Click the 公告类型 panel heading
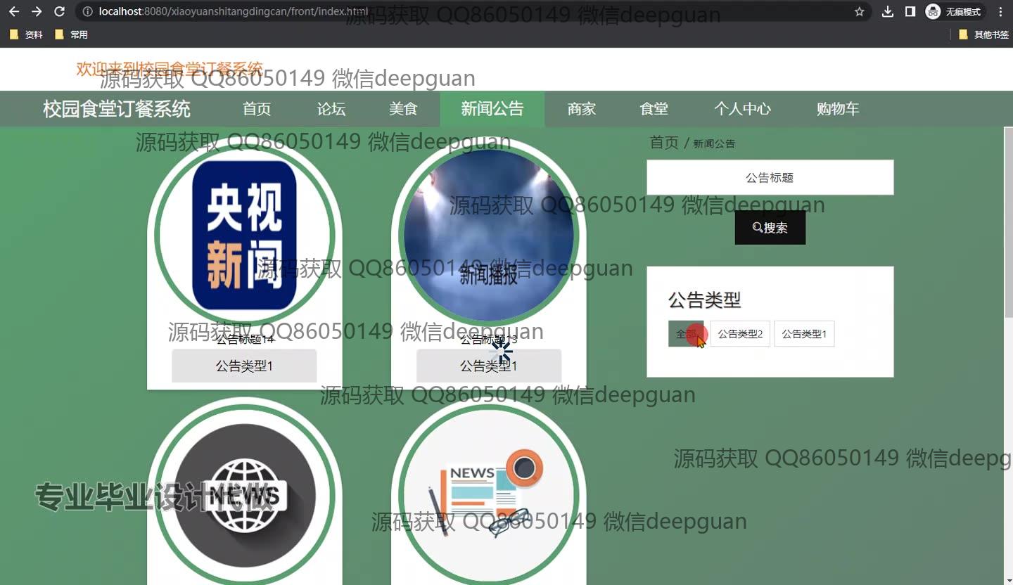The width and height of the screenshot is (1013, 585). 705,300
